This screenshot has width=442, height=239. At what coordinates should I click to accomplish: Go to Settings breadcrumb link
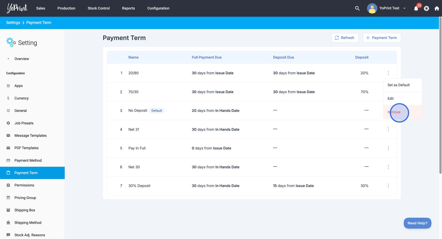(13, 23)
